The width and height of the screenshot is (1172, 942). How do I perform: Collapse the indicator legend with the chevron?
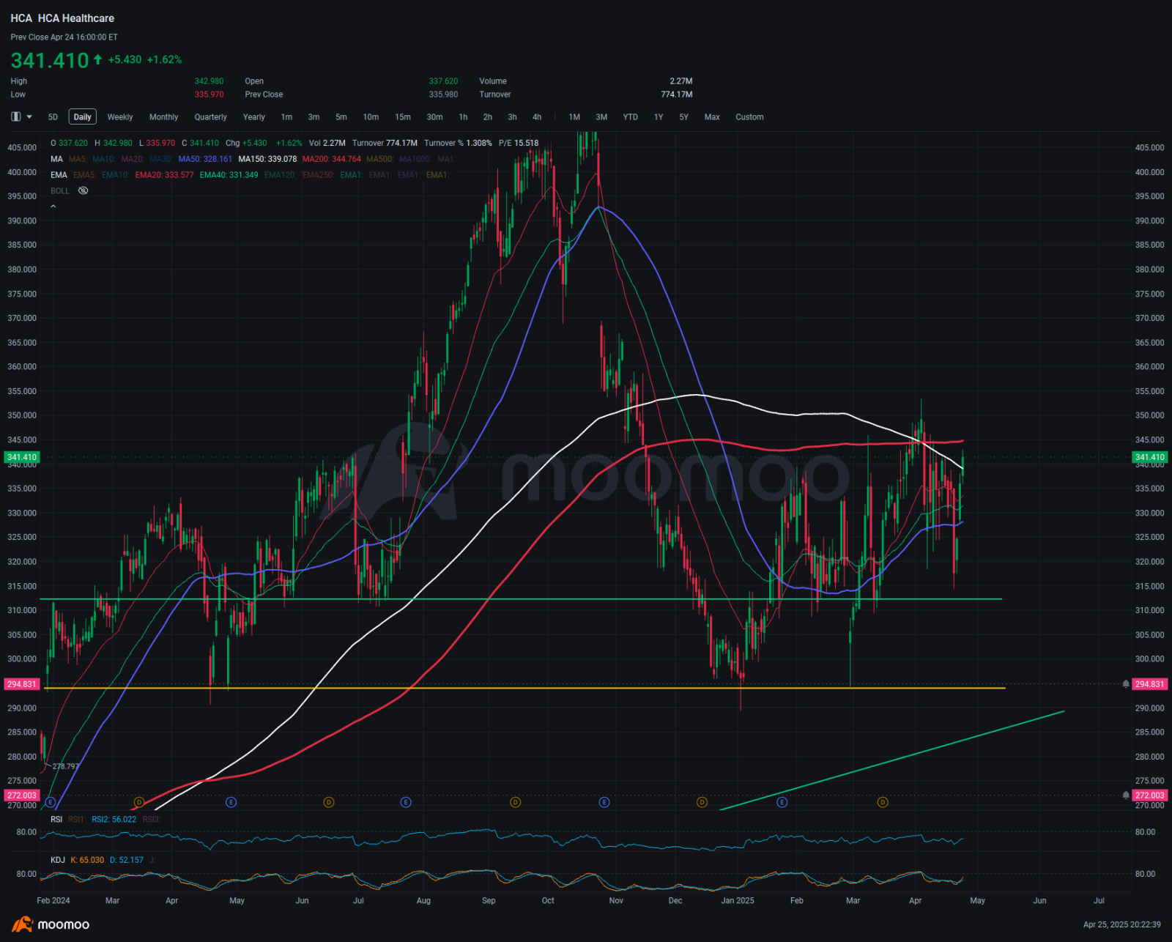click(x=53, y=207)
